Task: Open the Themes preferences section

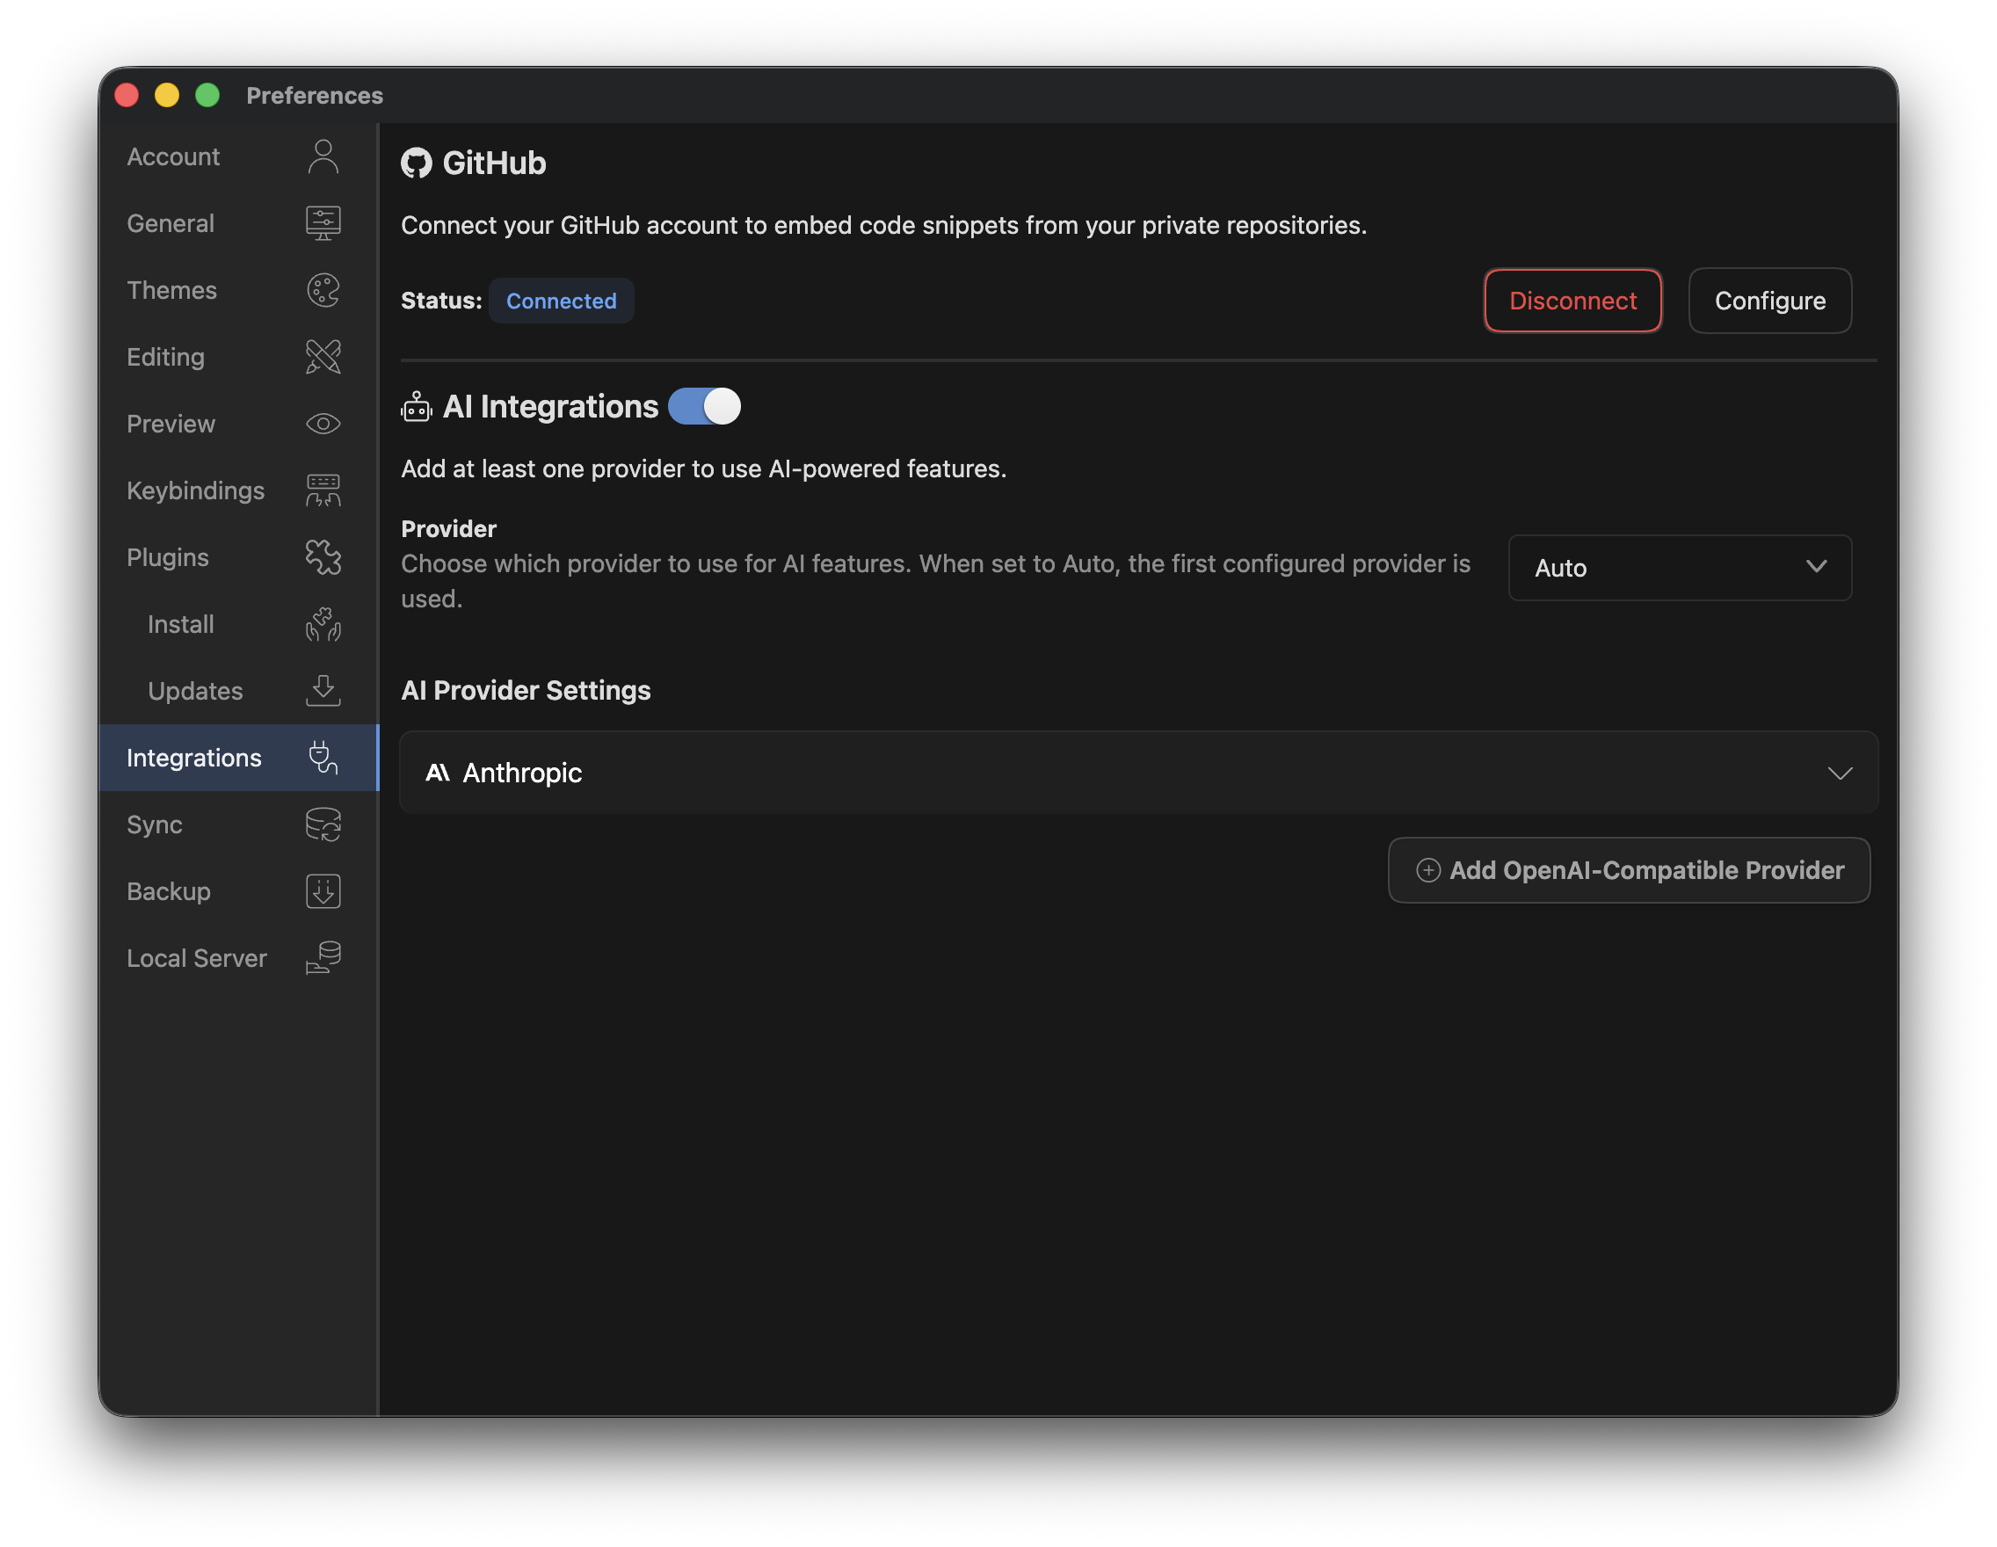Action: (237, 290)
